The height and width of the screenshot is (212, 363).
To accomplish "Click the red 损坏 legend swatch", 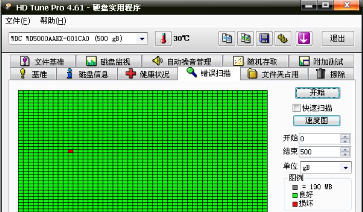I will pos(295,204).
